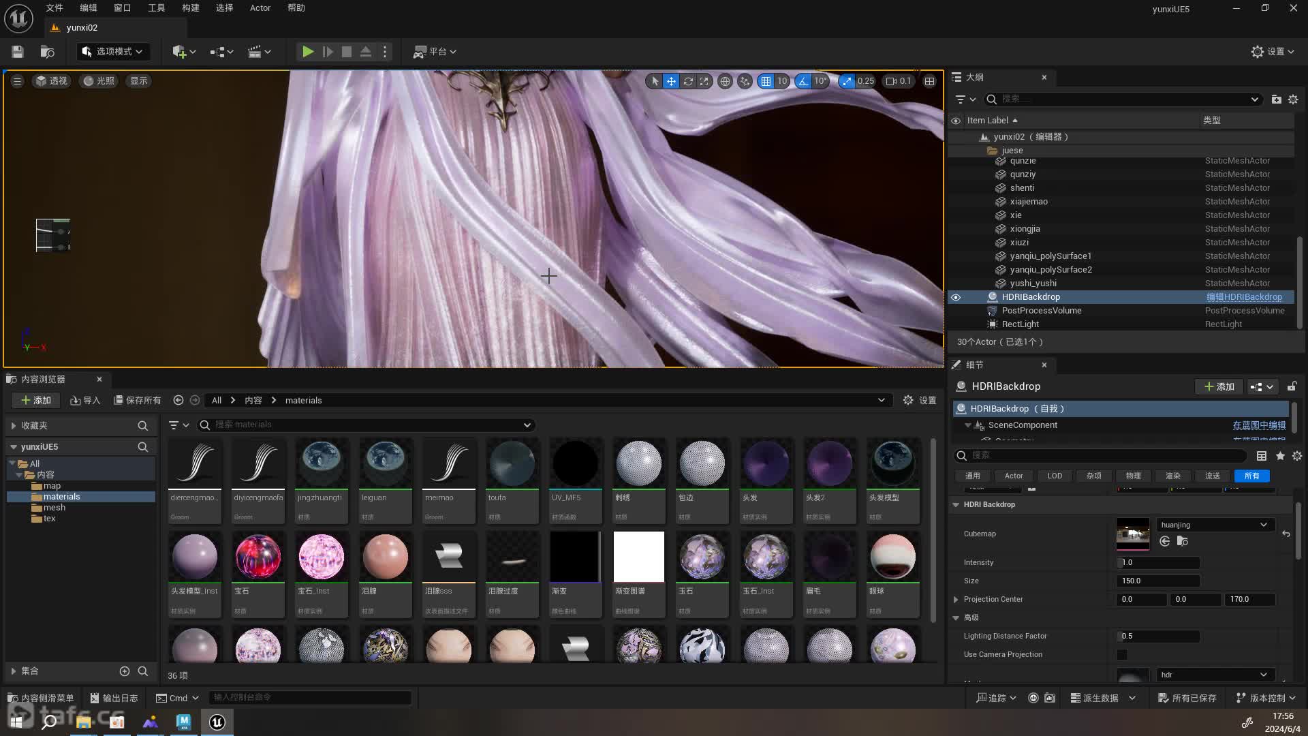Select the LOD filter tab in Details
This screenshot has width=1308, height=736.
coord(1055,476)
